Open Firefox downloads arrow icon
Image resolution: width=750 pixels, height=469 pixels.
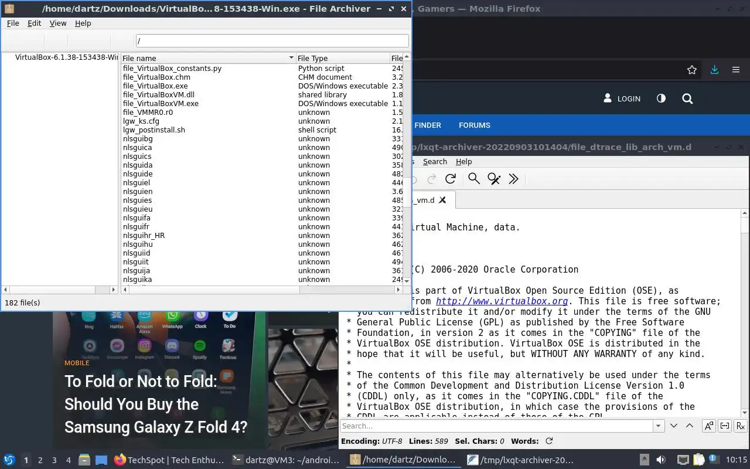(x=714, y=70)
